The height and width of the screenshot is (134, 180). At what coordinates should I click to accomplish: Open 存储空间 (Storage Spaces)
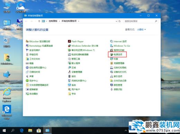coord(32,54)
